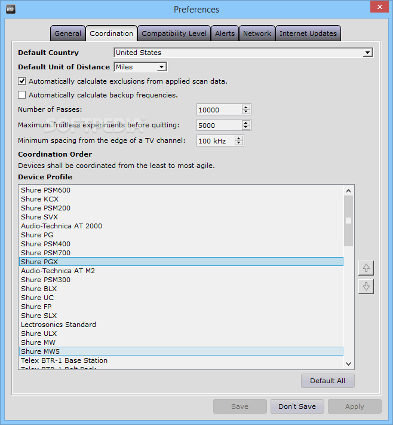
Task: Move selected device up with arrow button
Action: pos(366,268)
